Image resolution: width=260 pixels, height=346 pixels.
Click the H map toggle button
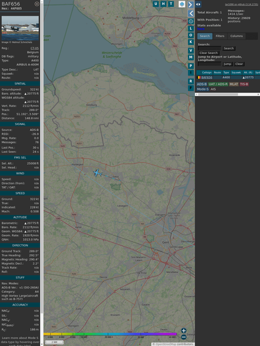[163, 4]
